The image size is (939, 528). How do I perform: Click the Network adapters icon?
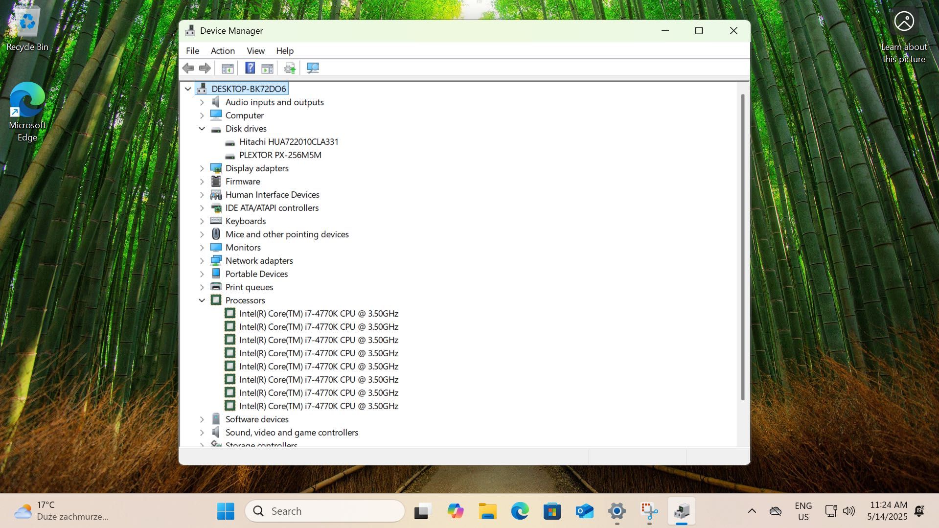pos(216,261)
